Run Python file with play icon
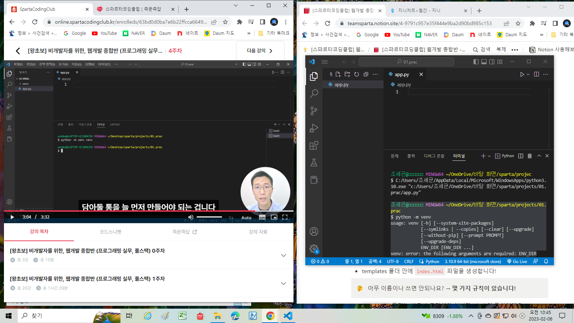Screen dimensions: 574x323 522,74
